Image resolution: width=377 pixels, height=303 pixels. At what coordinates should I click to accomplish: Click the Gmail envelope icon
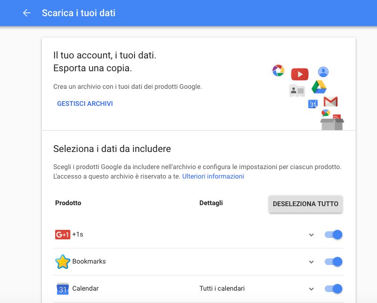[x=330, y=102]
